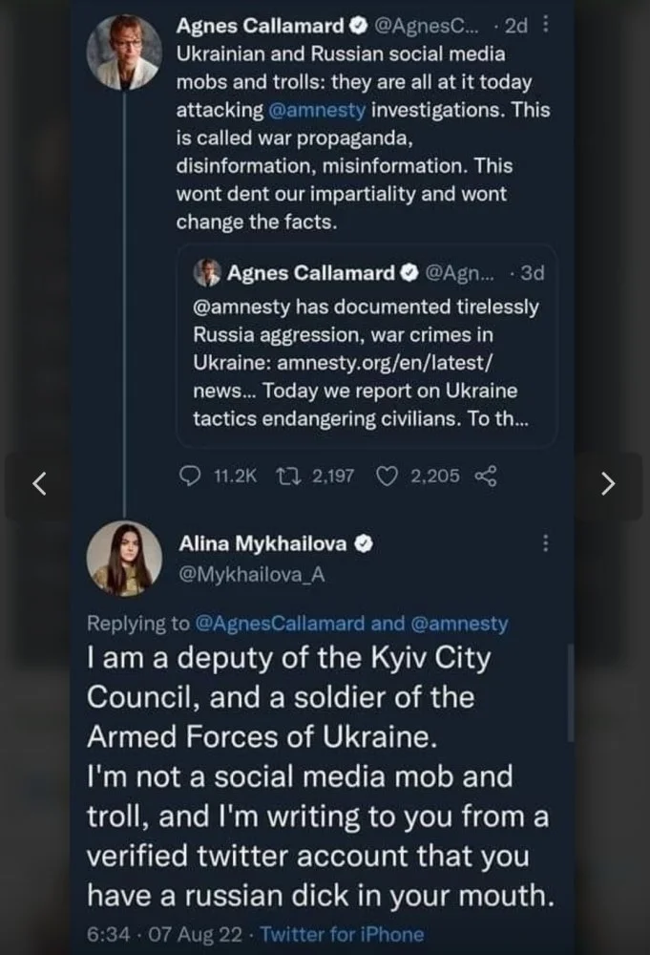This screenshot has height=955, width=650.
Task: Click the Alina Mykhailova display name
Action: (264, 544)
